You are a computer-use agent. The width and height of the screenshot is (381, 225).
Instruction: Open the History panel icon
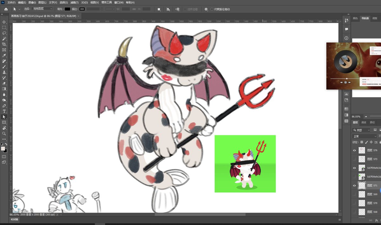tap(346, 20)
